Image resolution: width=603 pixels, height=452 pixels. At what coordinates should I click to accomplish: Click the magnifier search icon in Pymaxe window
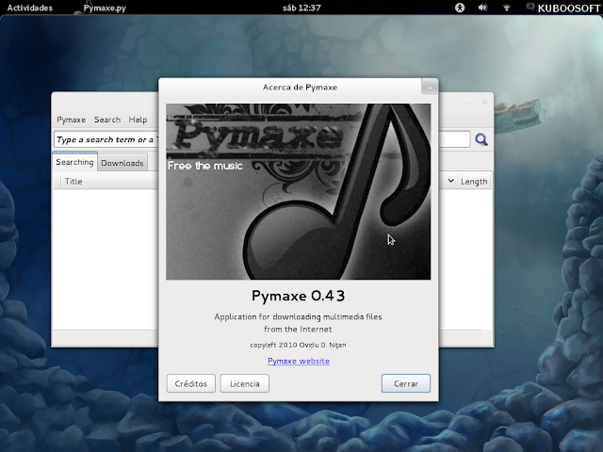pos(481,139)
